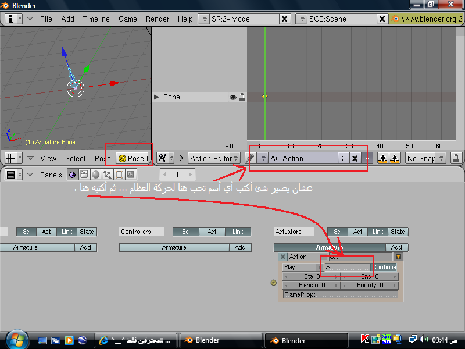The image size is (465, 349).
Task: Select the Logic context purple icon in Panels
Action: tap(72, 174)
